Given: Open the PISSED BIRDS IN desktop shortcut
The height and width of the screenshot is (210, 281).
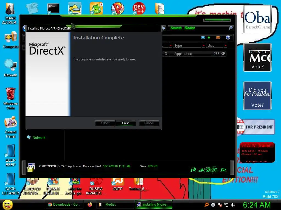Looking at the screenshot, I should 53,186.
